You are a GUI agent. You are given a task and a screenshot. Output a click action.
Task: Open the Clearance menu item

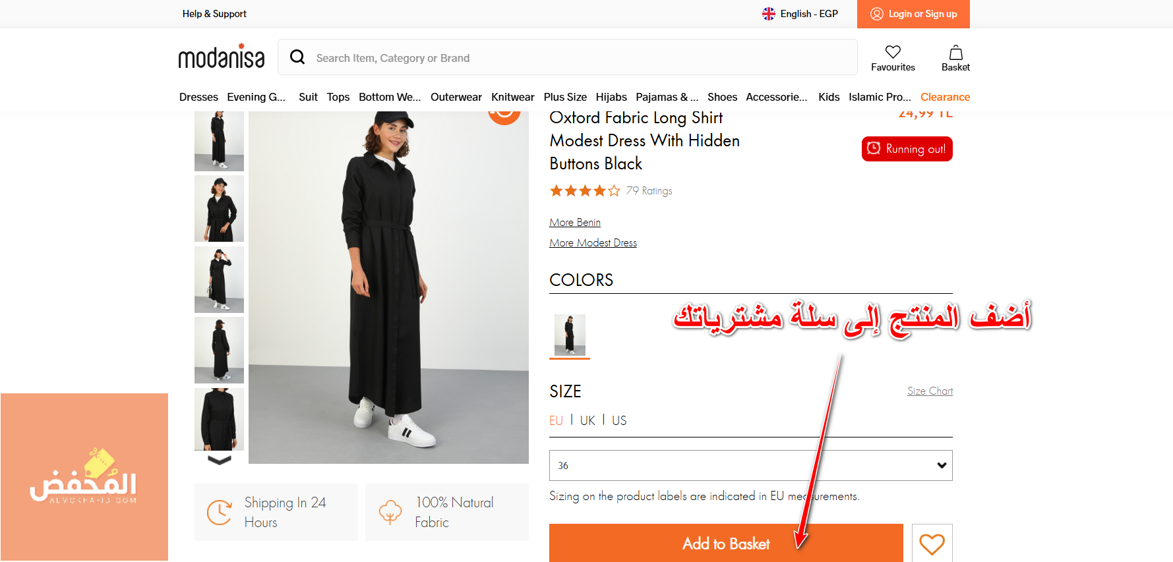click(x=945, y=97)
